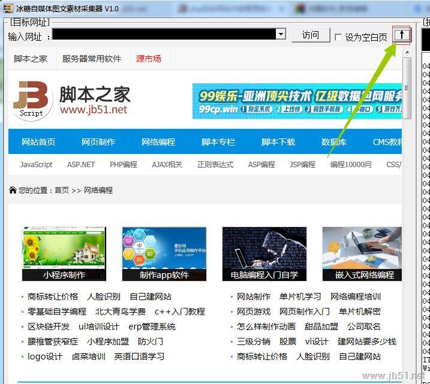Screen dimensions: 430x384
Task: Click the 单片机学习 link
Action: pos(300,297)
